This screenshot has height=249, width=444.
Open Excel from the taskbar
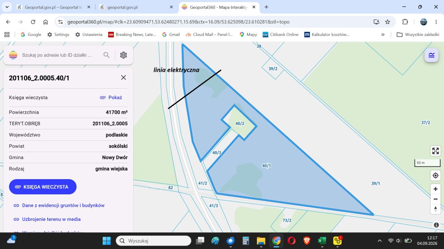click(x=322, y=241)
